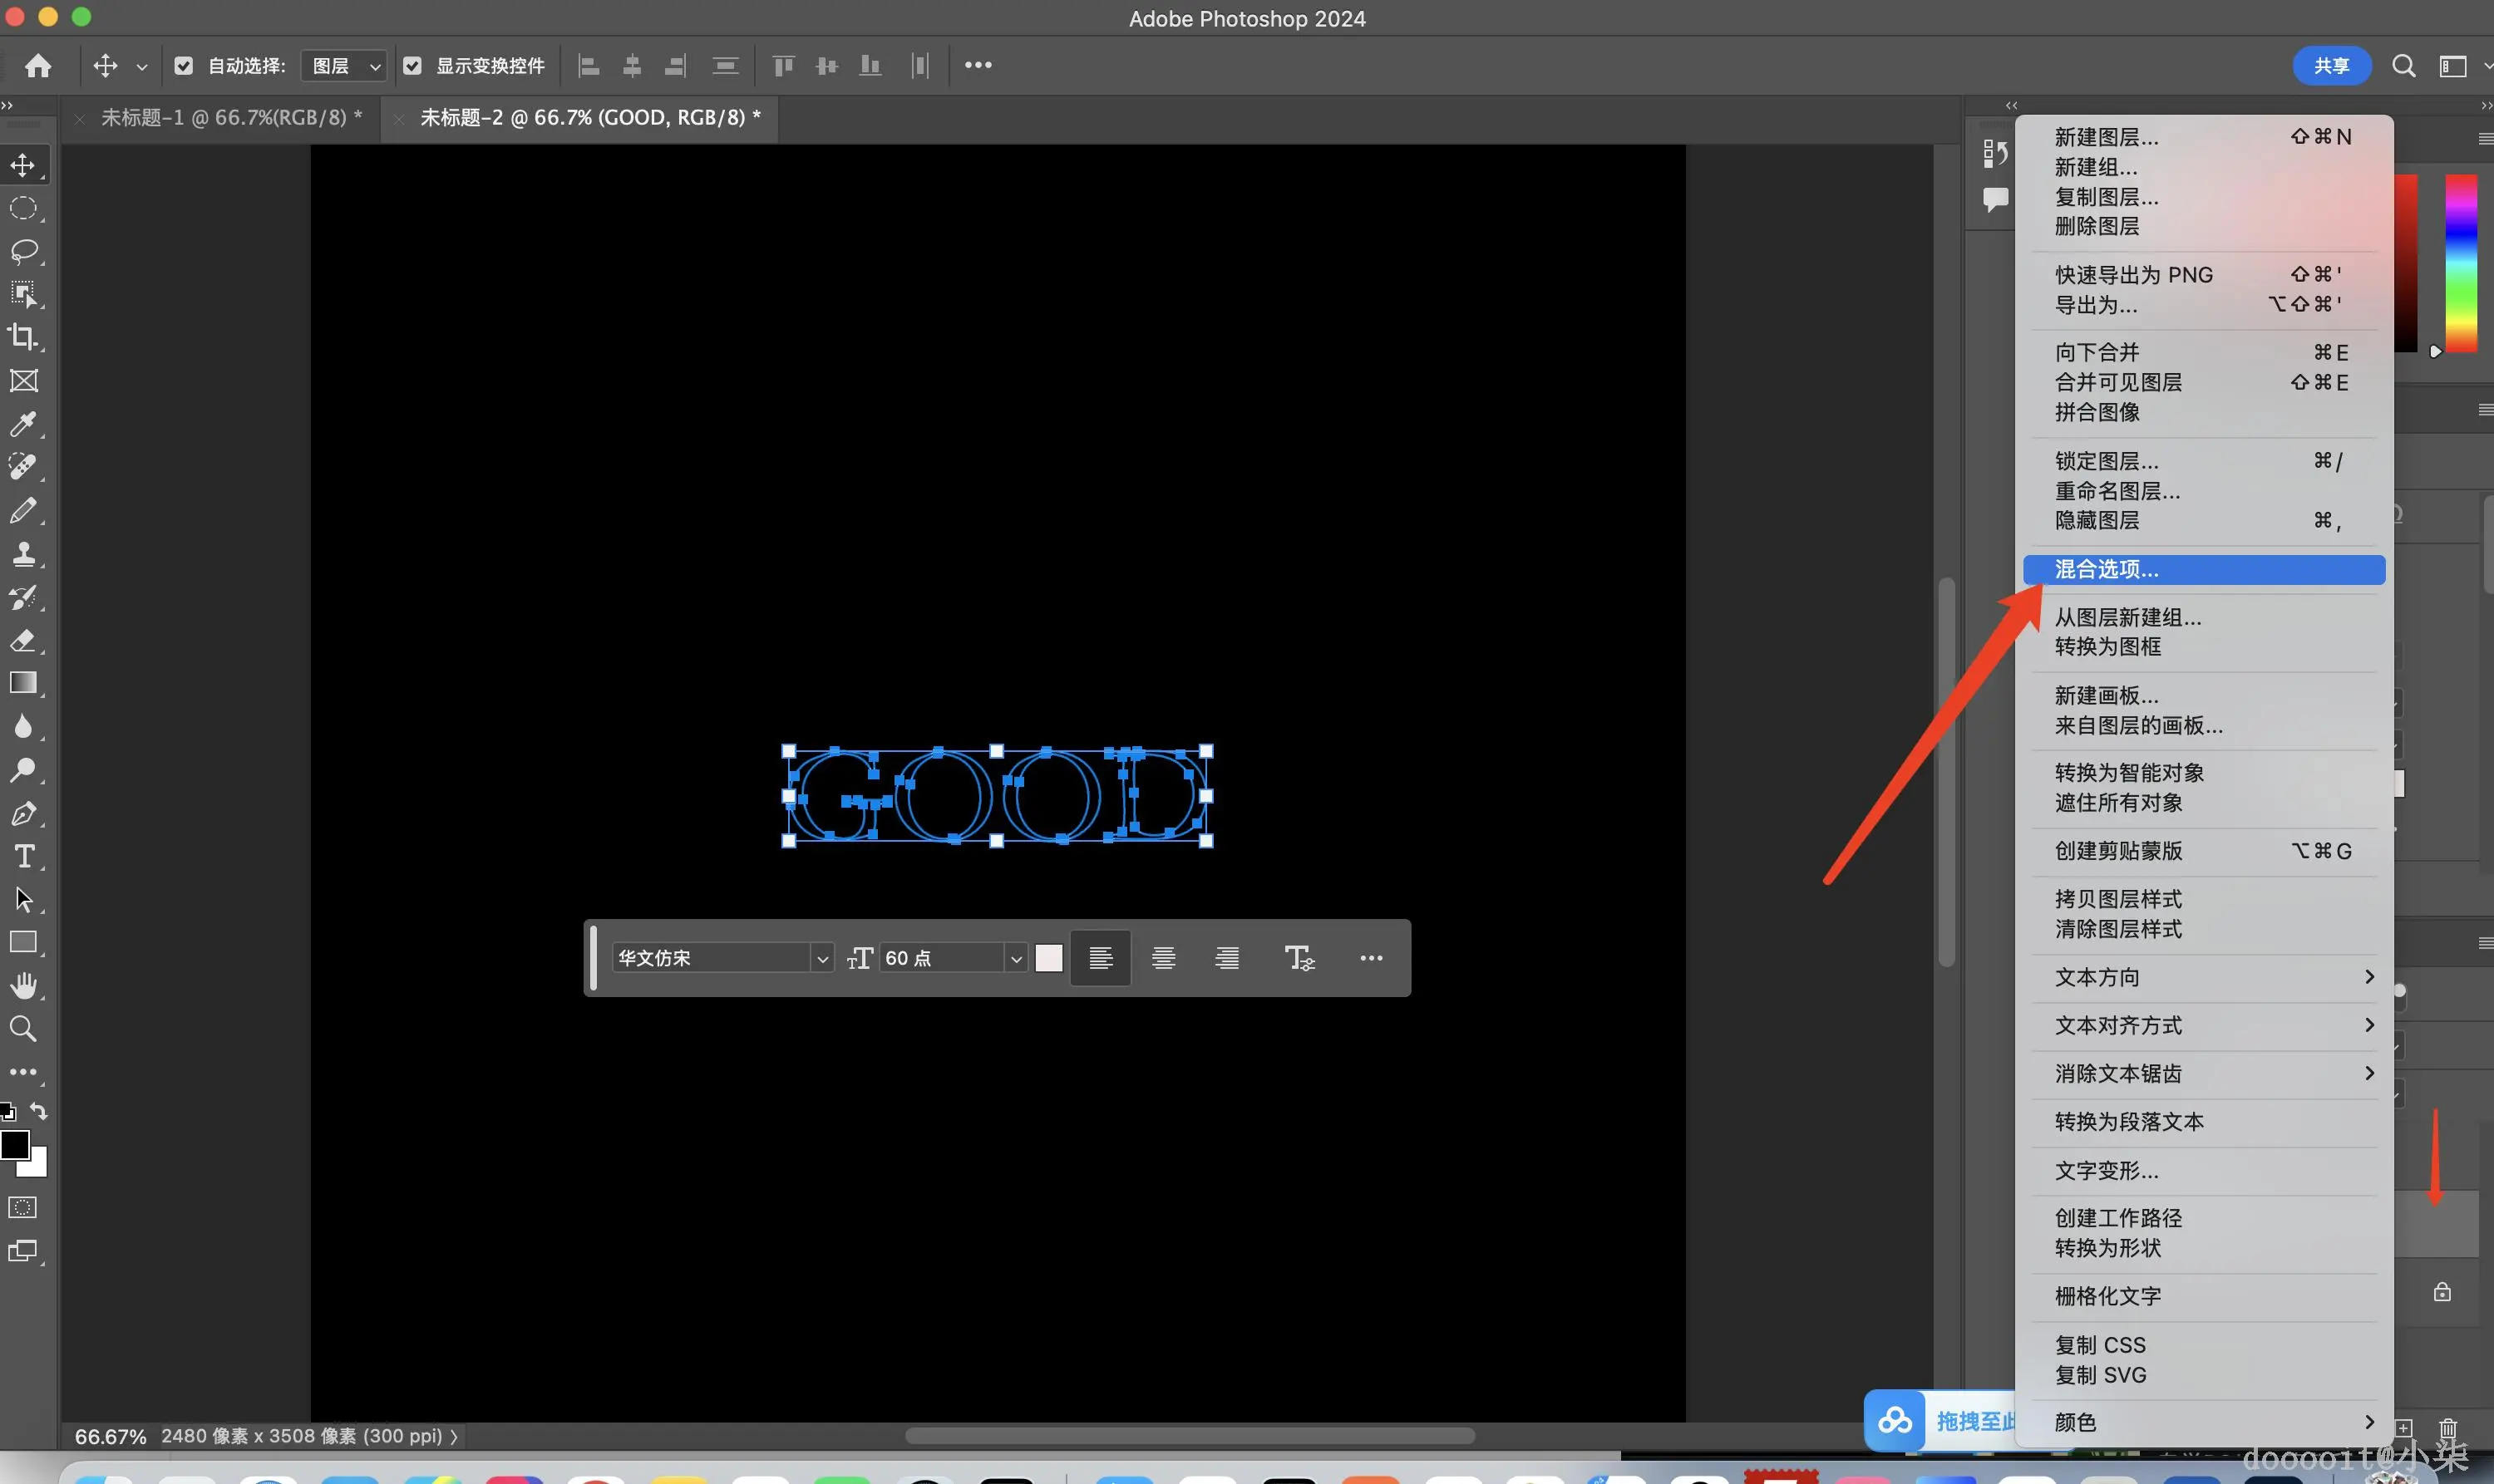
Task: Click the text color swatch
Action: (1048, 958)
